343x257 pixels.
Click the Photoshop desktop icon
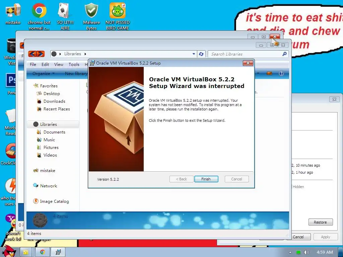[x=10, y=80]
